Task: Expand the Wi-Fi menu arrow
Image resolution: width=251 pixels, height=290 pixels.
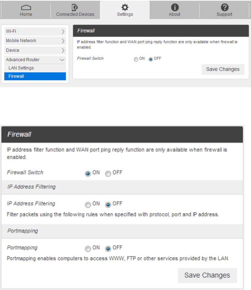Action: (63, 32)
